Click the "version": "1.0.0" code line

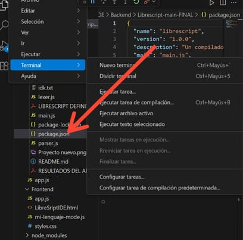164,39
